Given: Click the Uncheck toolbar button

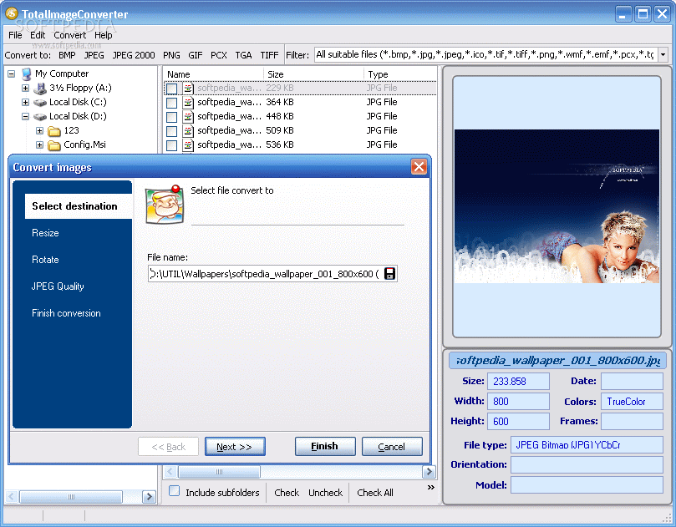Looking at the screenshot, I should pos(325,493).
